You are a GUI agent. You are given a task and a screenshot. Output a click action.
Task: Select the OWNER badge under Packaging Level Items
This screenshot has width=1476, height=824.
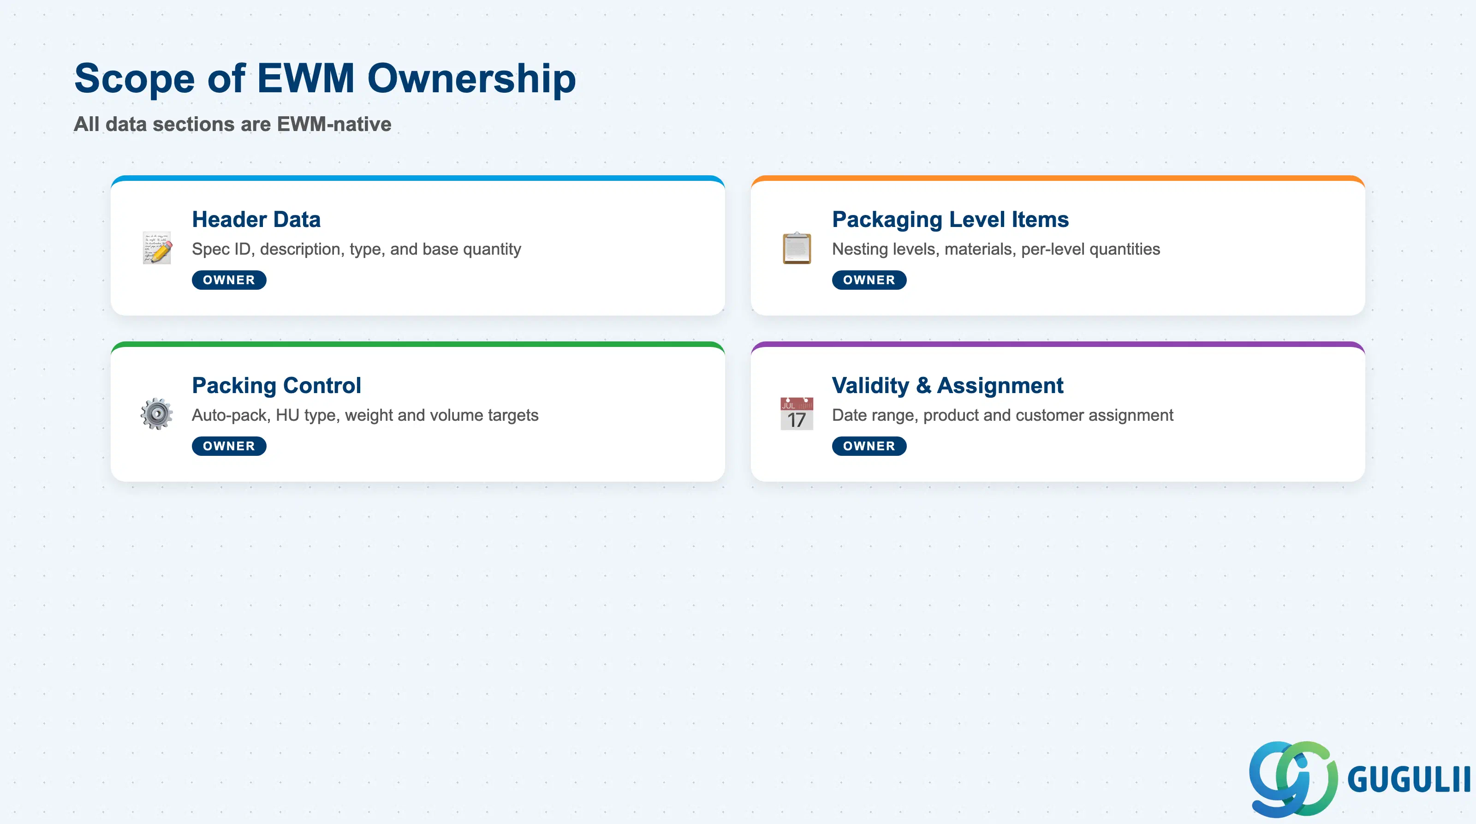point(869,280)
